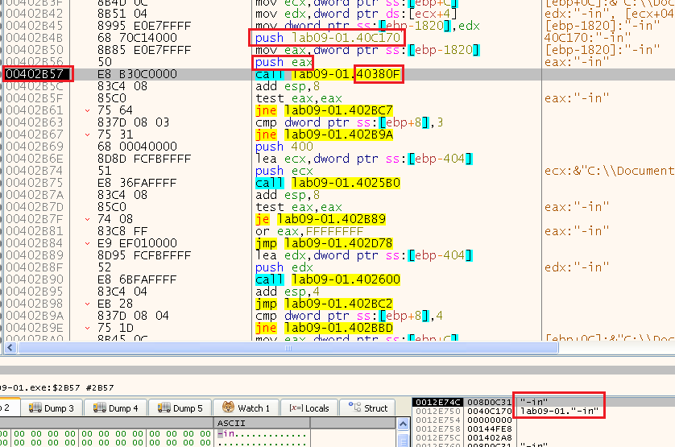The height and width of the screenshot is (447, 675).
Task: Select the call lab09-01.40380F instruction
Action: tap(327, 74)
